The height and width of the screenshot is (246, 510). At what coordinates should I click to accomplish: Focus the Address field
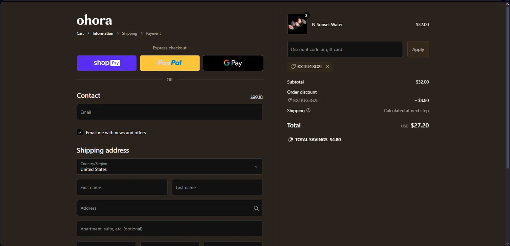170,208
